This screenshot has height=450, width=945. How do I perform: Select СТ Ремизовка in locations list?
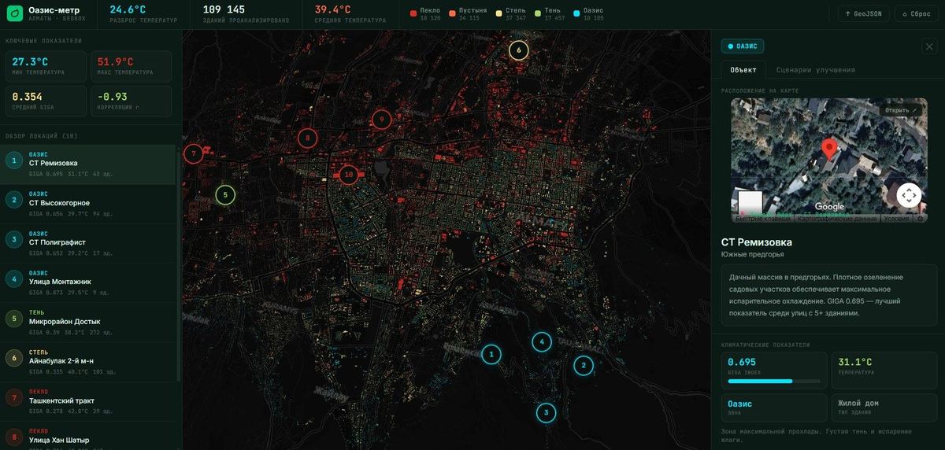[x=88, y=164]
